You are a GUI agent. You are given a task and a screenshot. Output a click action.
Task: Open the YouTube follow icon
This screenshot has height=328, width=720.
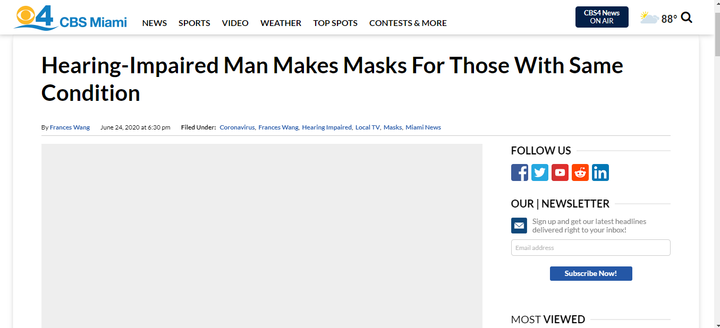point(560,172)
